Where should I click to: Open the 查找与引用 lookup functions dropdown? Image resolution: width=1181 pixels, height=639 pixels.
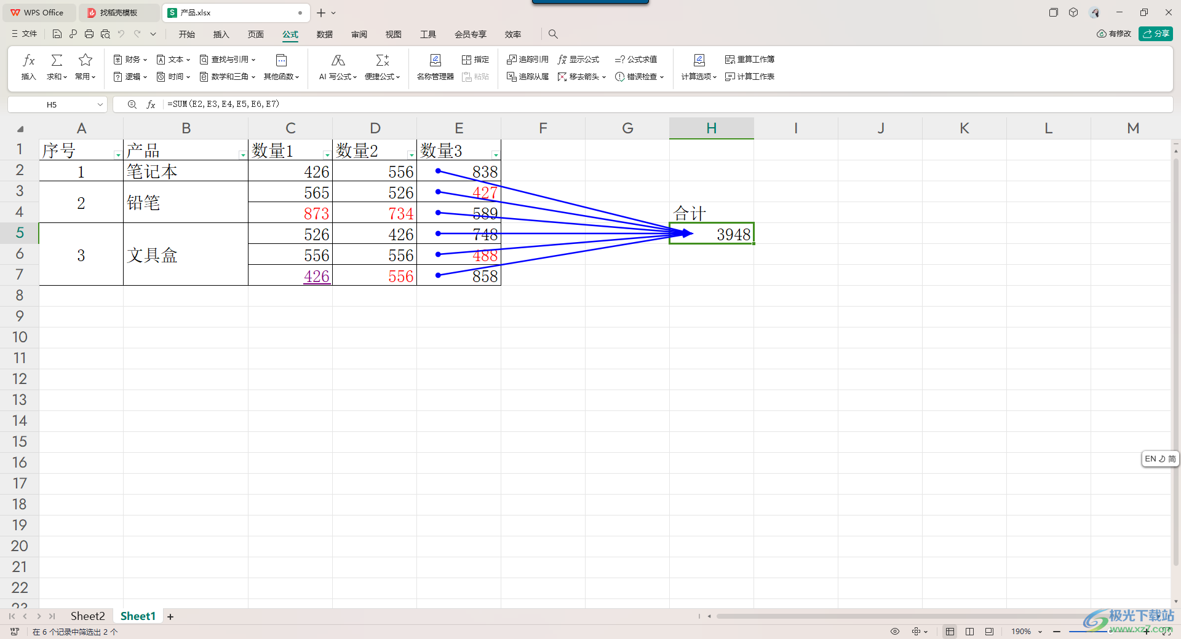[227, 60]
